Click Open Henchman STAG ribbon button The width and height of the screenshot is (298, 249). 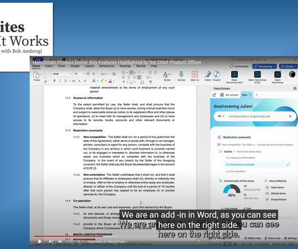coord(258,77)
